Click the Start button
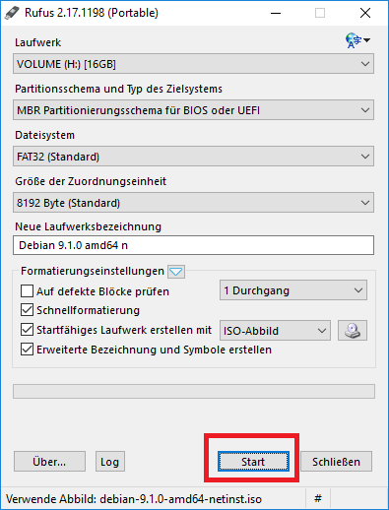Screen dimensions: 389x510 (253, 462)
